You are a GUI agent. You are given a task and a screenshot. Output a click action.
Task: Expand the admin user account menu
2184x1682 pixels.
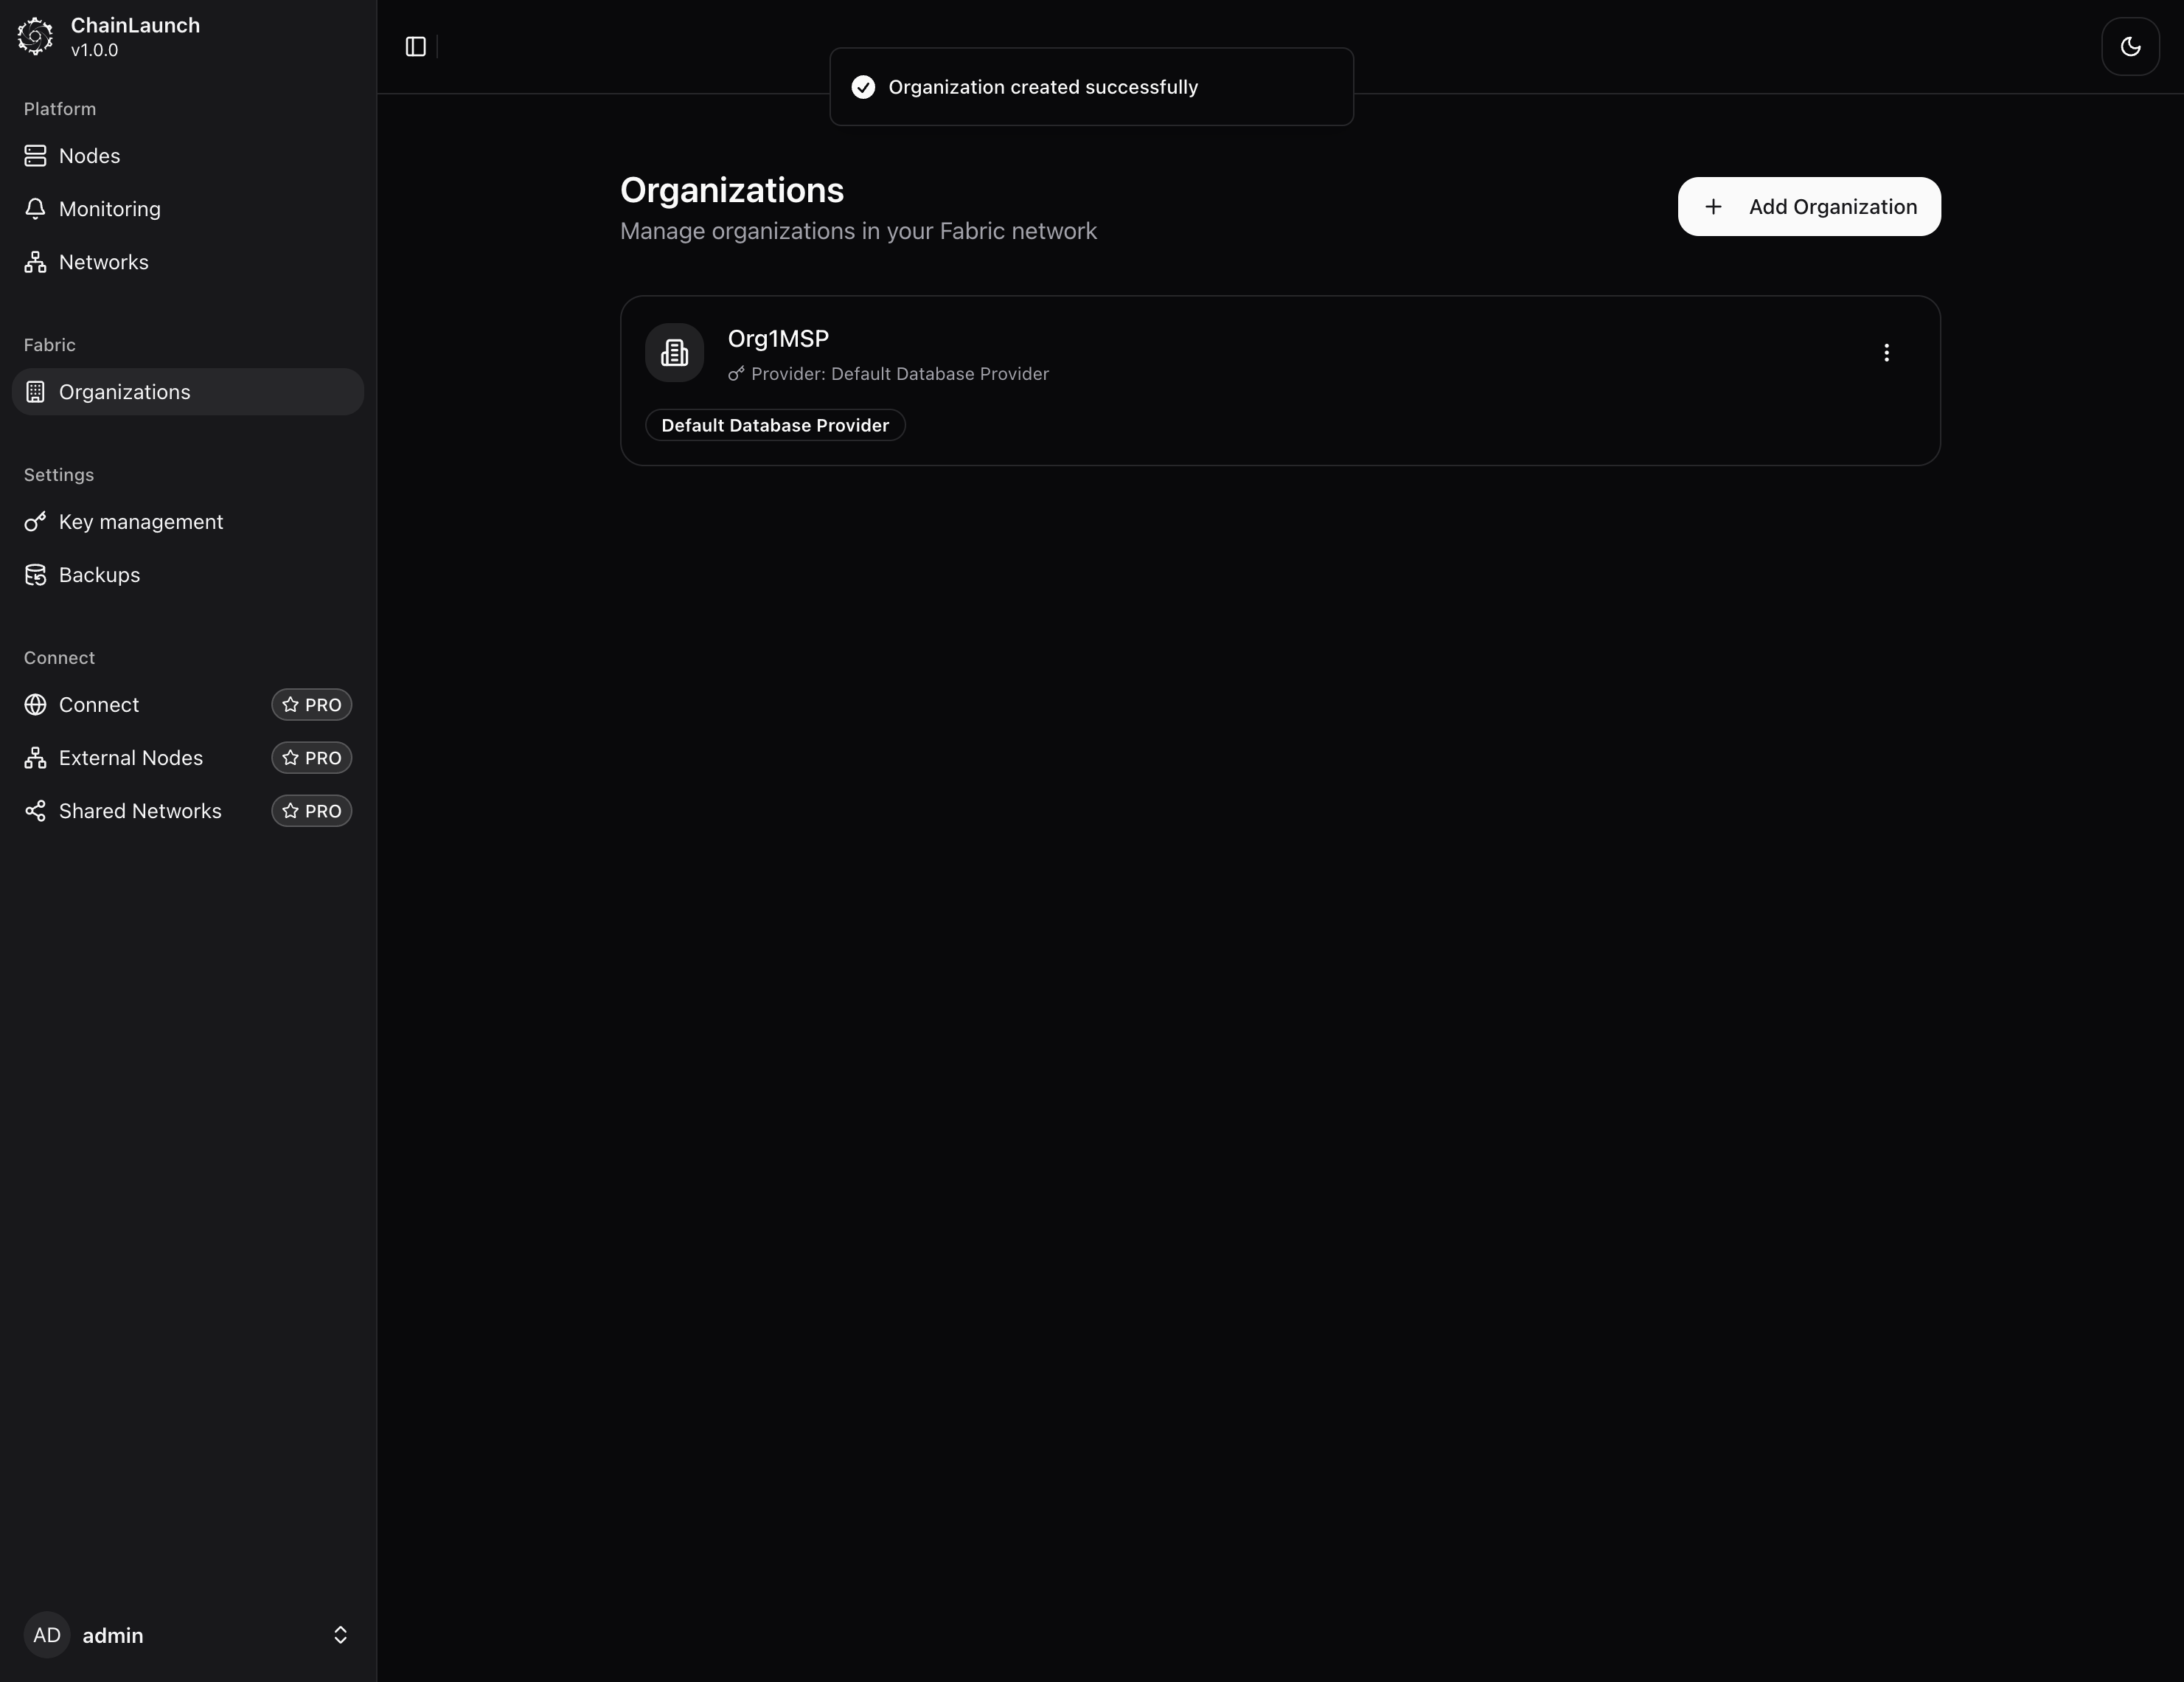click(x=340, y=1635)
